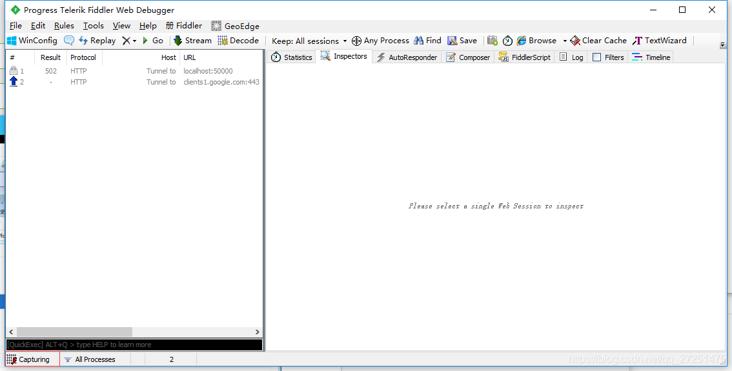
Task: Sort sessions by the # column header
Action: (20, 57)
